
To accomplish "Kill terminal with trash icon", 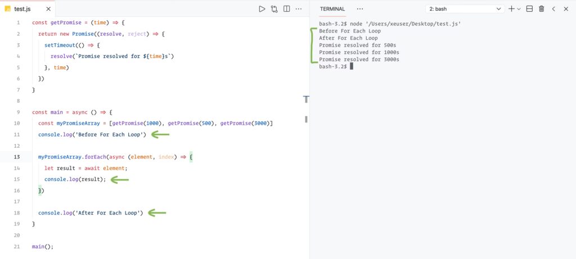I will [x=542, y=9].
